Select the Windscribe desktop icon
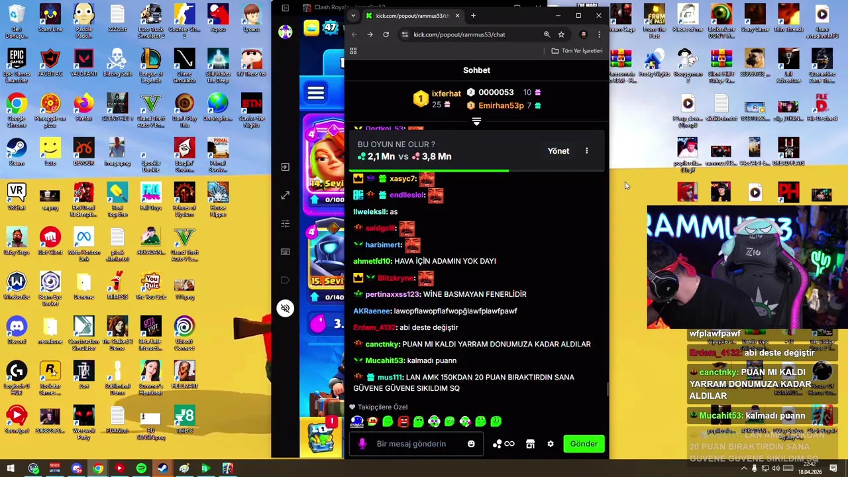 17,286
